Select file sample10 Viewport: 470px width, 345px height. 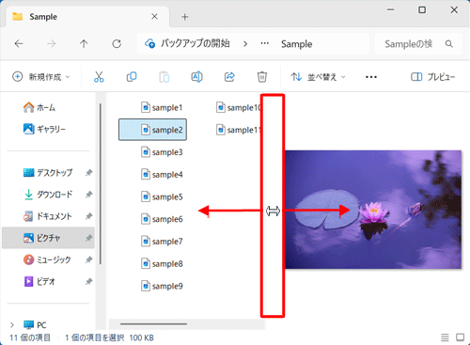(x=238, y=107)
